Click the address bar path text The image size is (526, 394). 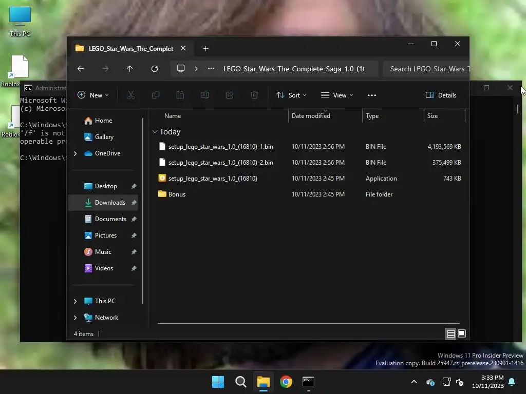pyautogui.click(x=294, y=69)
